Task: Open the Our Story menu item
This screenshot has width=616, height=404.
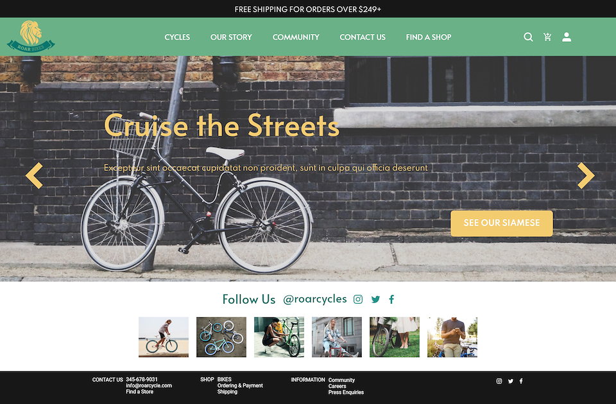Action: (231, 37)
